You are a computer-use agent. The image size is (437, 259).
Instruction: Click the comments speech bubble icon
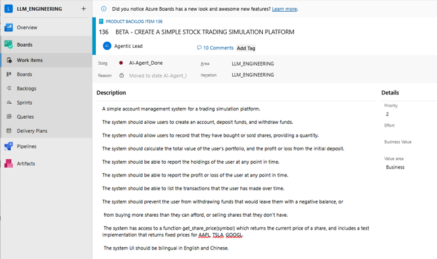click(199, 48)
